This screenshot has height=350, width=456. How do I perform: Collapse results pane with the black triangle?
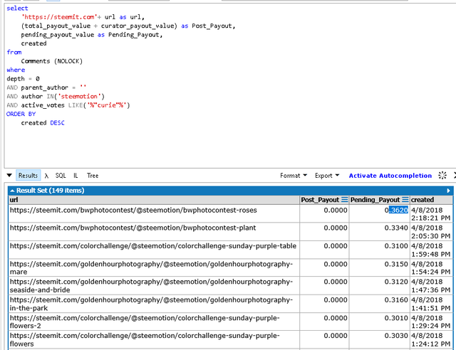9,175
